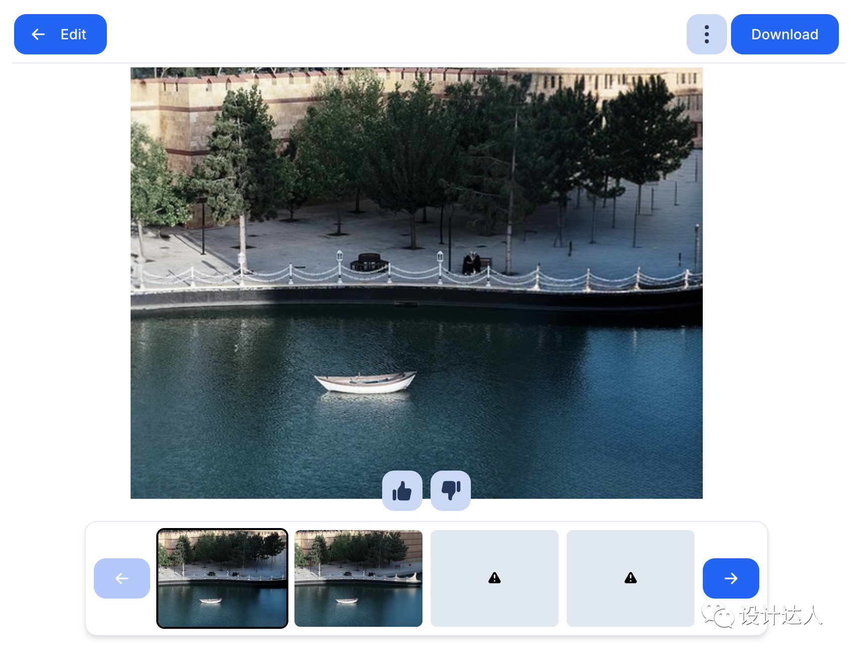Image resolution: width=851 pixels, height=653 pixels.
Task: Show next thumbnails with right arrow
Action: click(x=731, y=578)
